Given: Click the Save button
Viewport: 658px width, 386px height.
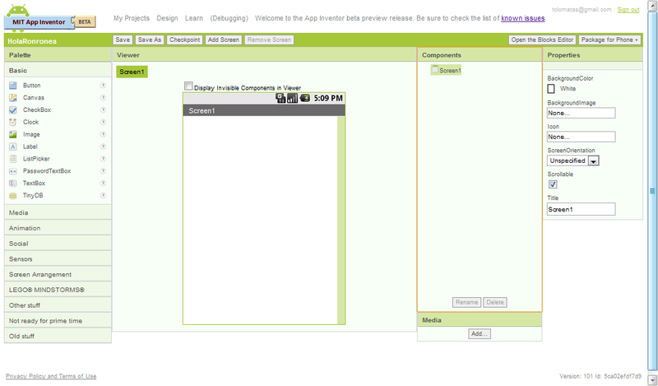Looking at the screenshot, I should (123, 40).
